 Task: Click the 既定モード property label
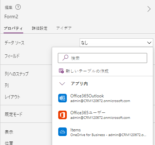14,114
